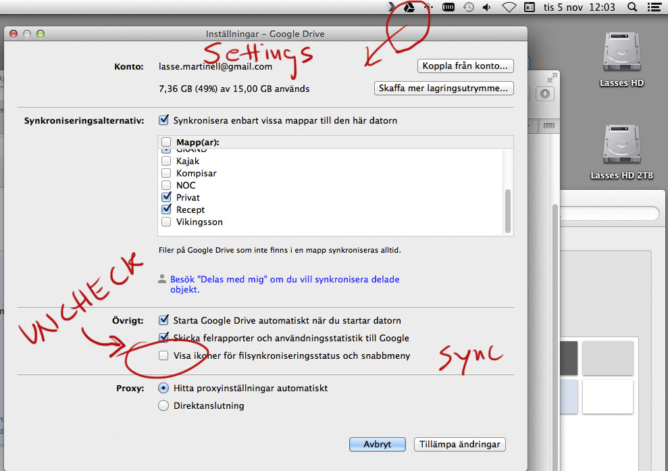This screenshot has height=471, width=668.
Task: Enable Visa ikoner för filsynkroniseringsstatus checkbox
Action: [163, 355]
